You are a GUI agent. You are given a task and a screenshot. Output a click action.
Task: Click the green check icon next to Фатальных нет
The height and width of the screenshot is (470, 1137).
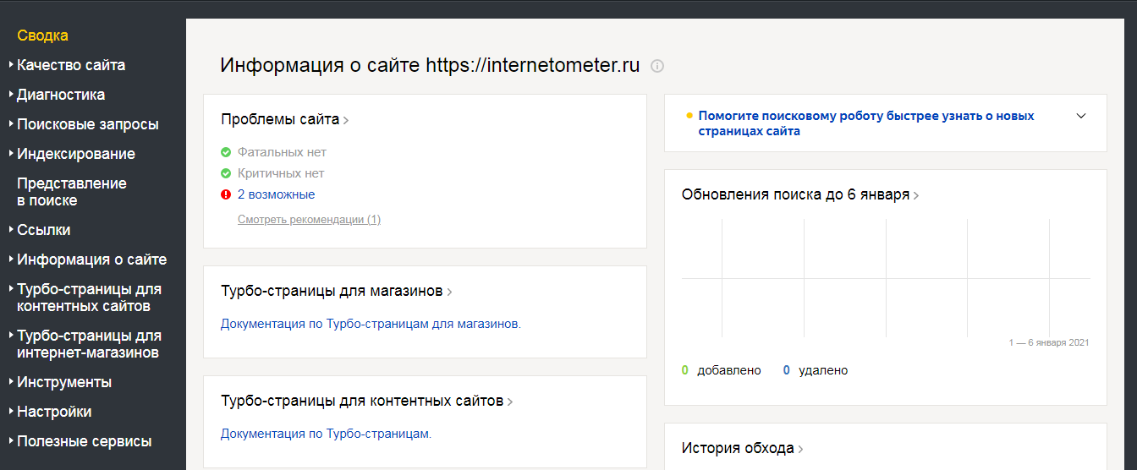click(226, 152)
